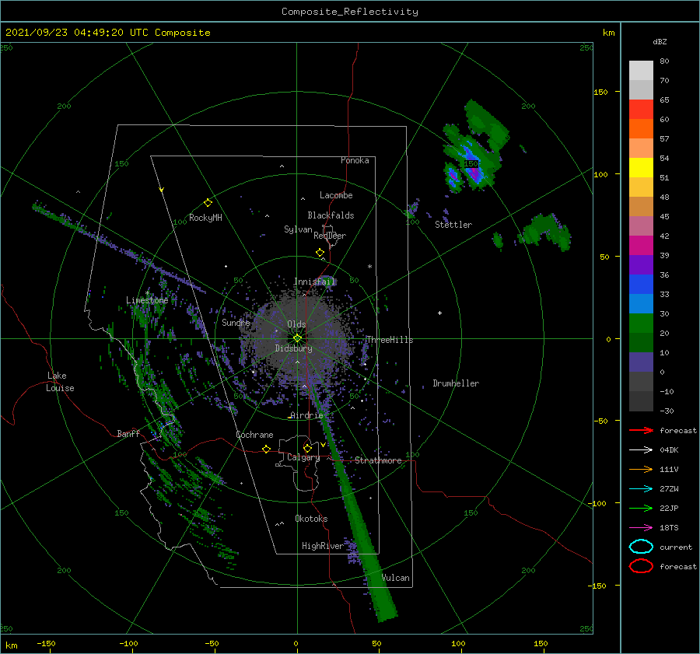This screenshot has width=700, height=654.
Task: Click the Blackfalds town label
Action: [x=331, y=215]
